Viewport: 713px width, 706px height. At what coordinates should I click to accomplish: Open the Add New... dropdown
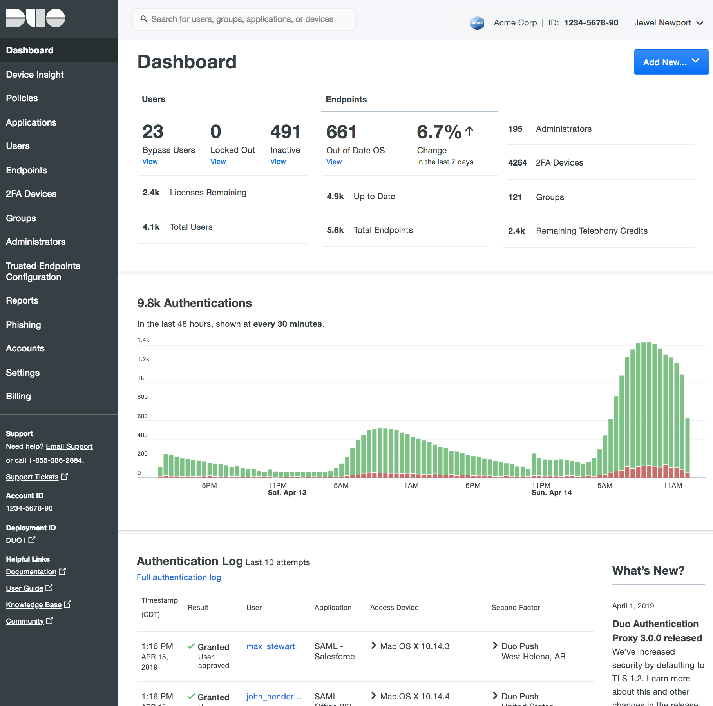671,62
